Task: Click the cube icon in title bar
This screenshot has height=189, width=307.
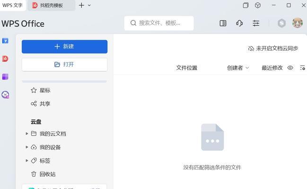Action: [258, 5]
